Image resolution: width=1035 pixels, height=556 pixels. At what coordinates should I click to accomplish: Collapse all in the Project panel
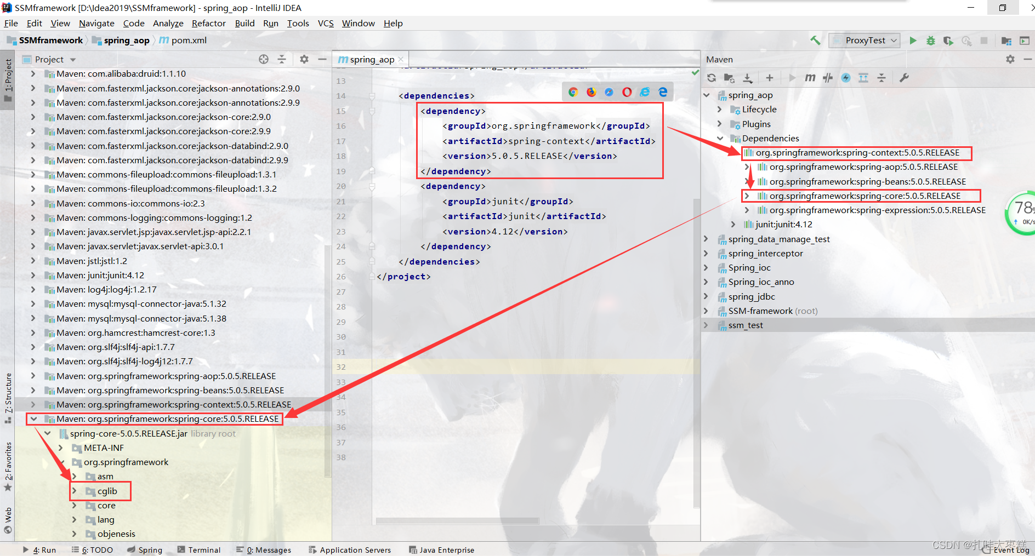282,59
